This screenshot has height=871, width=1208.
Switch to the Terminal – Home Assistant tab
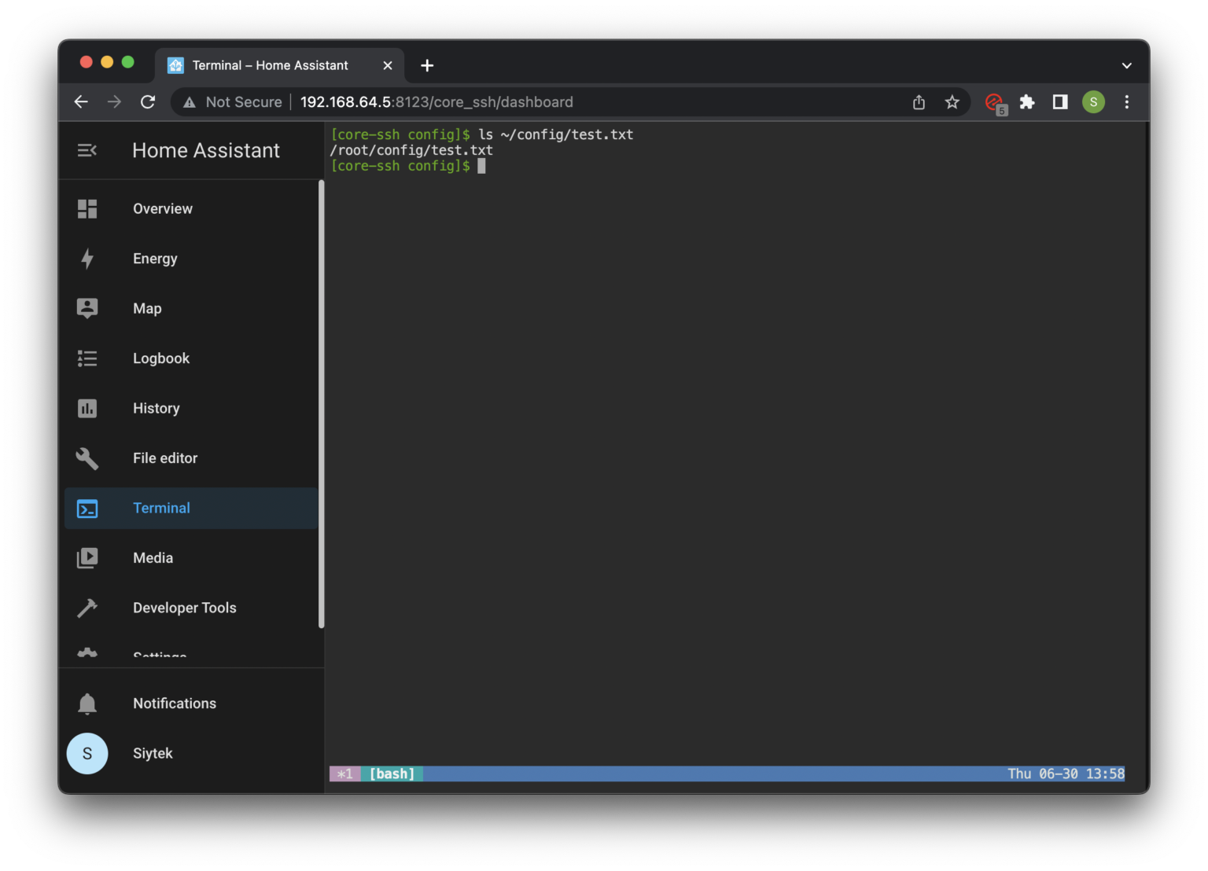267,65
